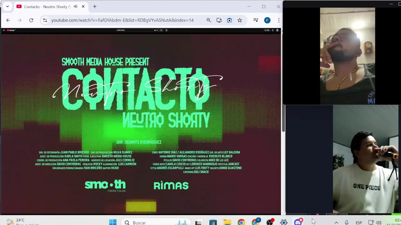This screenshot has width=401, height=225.
Task: Reload the YouTube page
Action: pos(31,20)
